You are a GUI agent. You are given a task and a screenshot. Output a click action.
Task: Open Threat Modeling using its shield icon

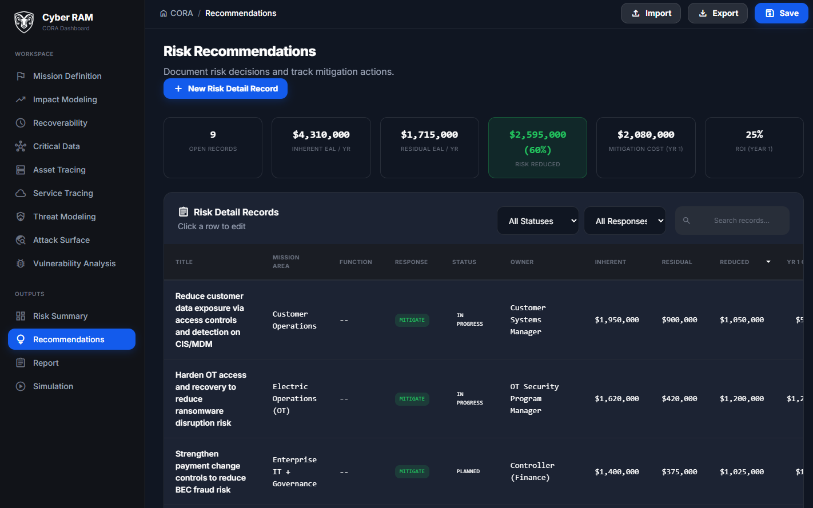point(21,216)
